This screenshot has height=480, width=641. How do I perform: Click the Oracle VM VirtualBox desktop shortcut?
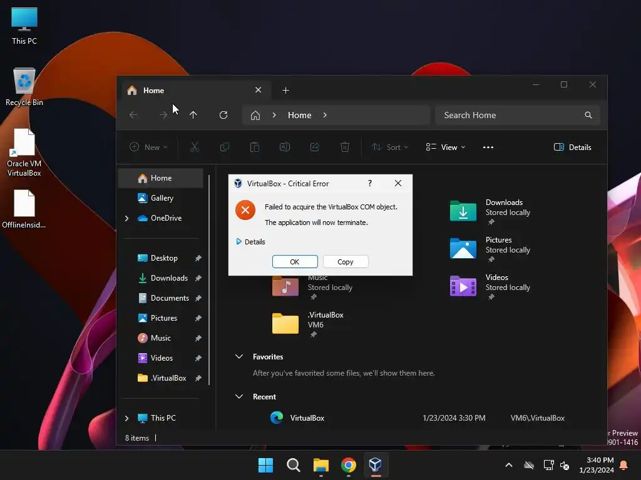coord(24,152)
